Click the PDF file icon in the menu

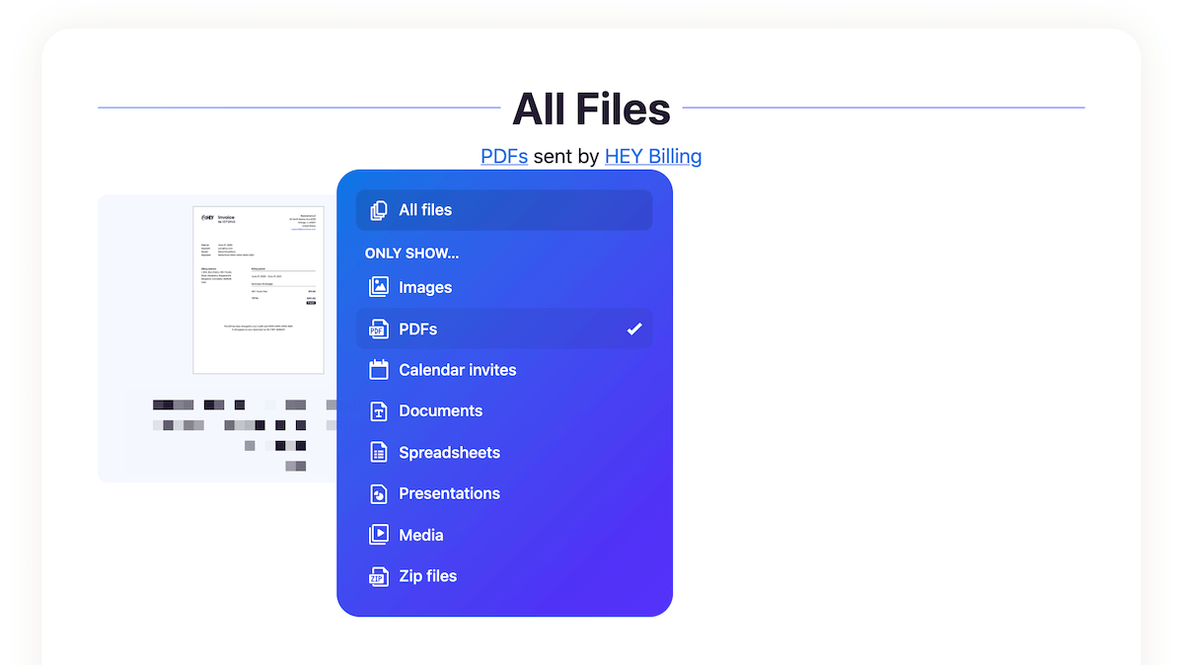pos(379,329)
